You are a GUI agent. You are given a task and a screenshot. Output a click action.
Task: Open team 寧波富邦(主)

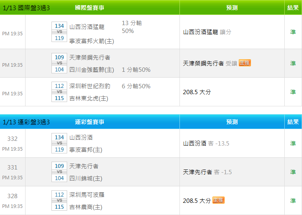point(86,150)
